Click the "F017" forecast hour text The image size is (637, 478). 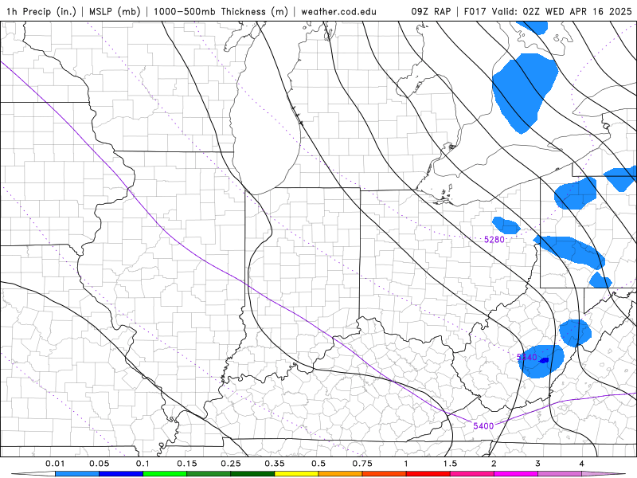click(475, 11)
